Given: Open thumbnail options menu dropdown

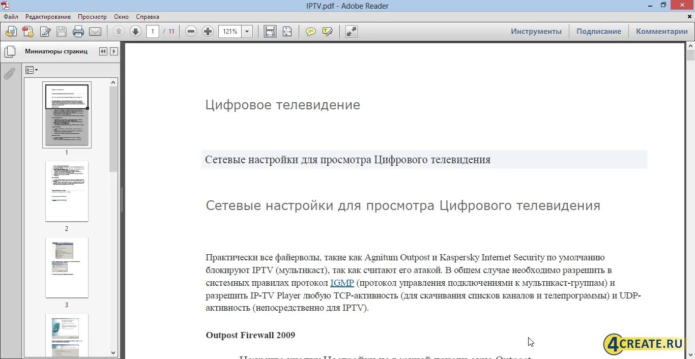Looking at the screenshot, I should [32, 70].
